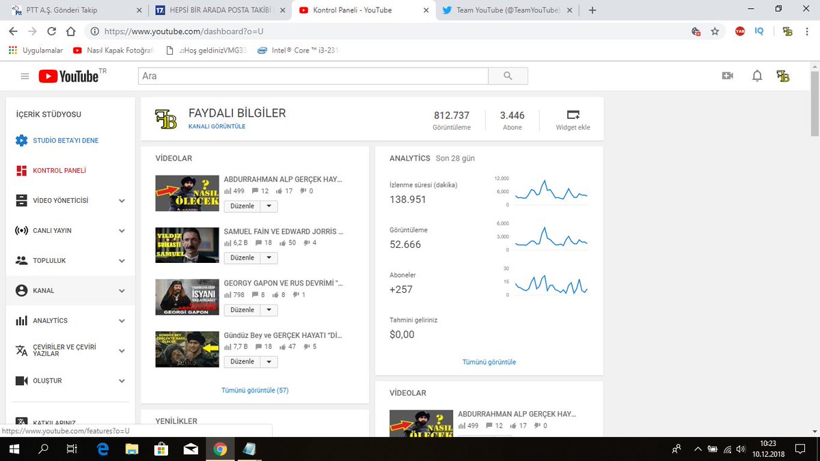Open the upload video camera icon

click(x=727, y=76)
